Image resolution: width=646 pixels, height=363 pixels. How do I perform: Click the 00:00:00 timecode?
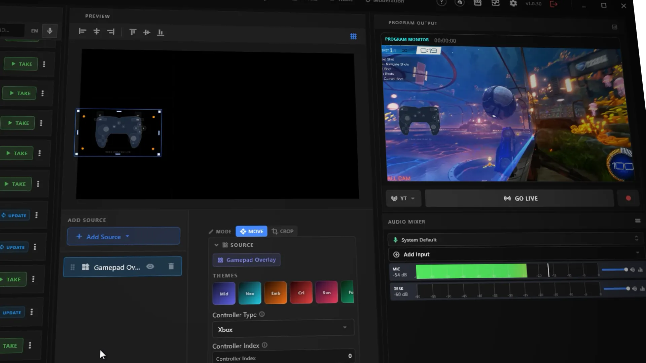point(445,40)
